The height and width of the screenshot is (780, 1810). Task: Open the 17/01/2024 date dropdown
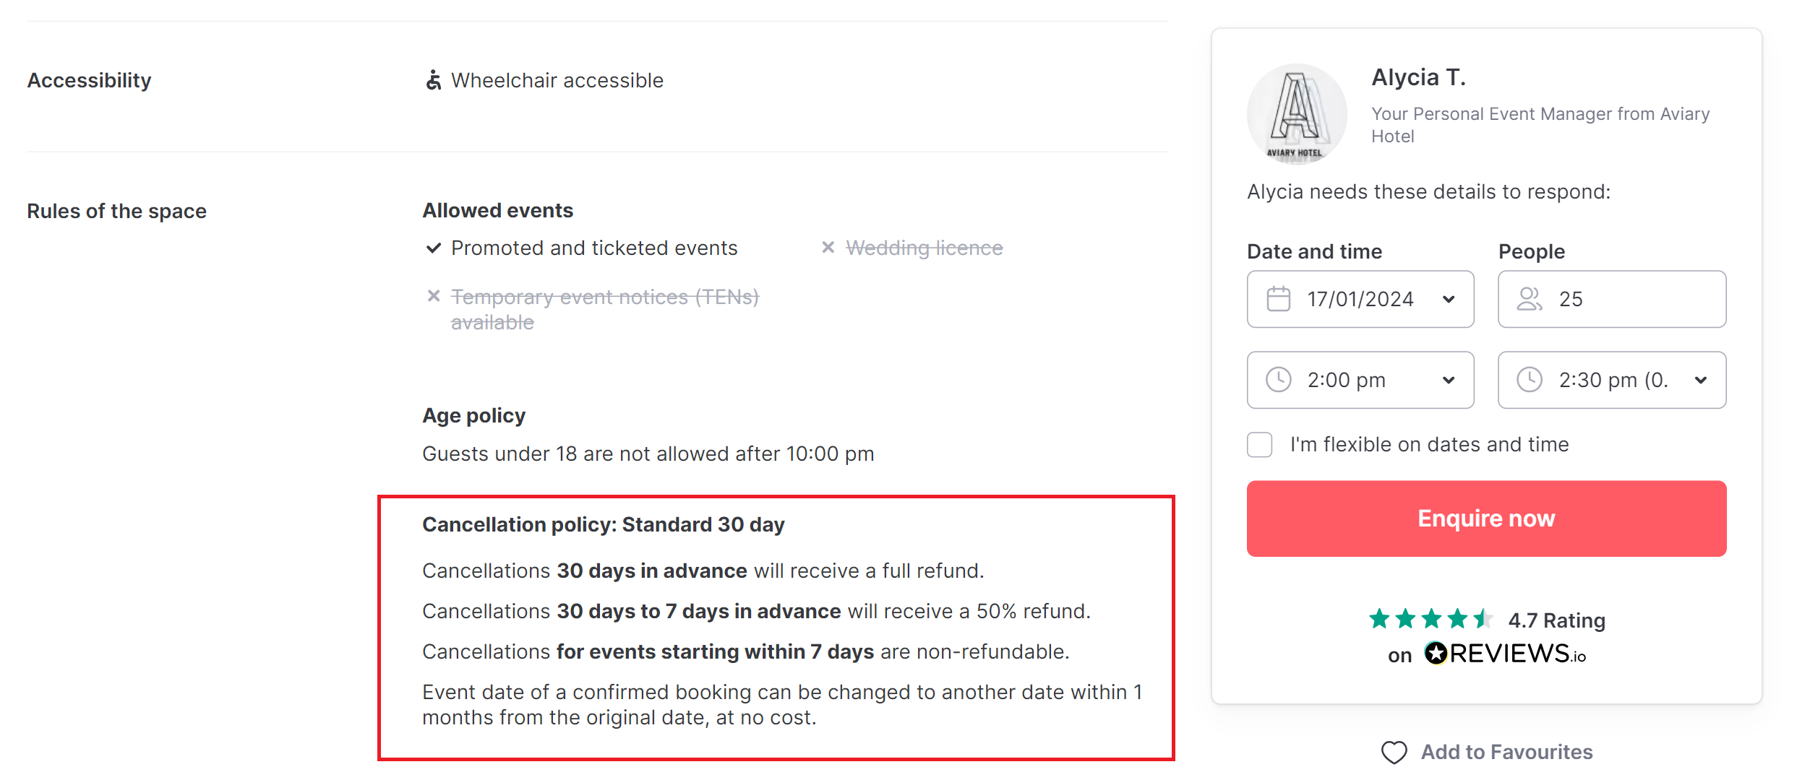coord(1360,299)
